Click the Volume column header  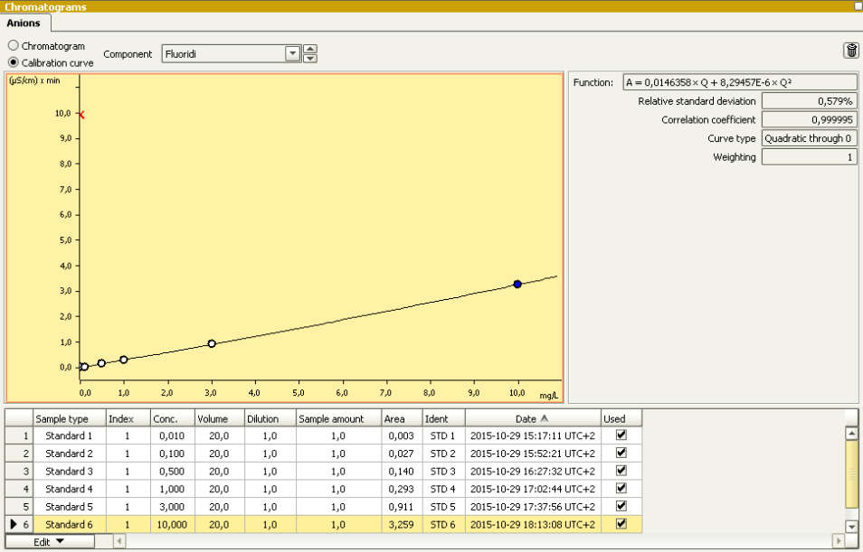220,418
